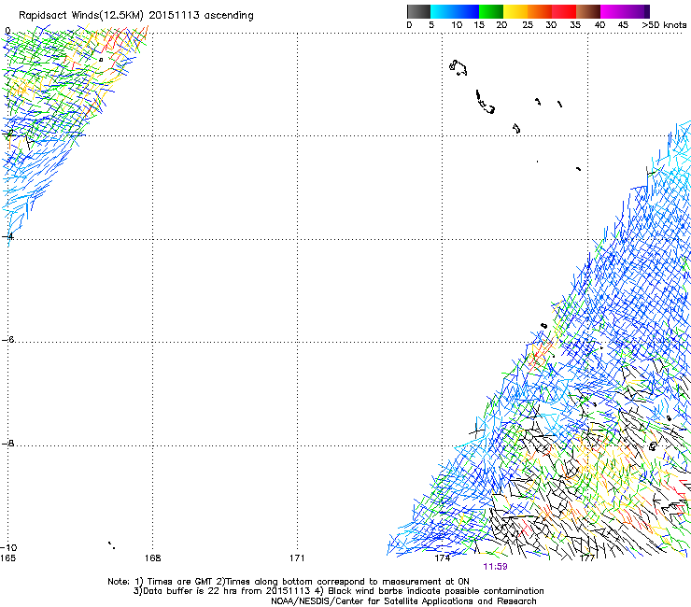The height and width of the screenshot is (607, 691).
Task: Click the gray 0-5 knots color segment
Action: 418,11
